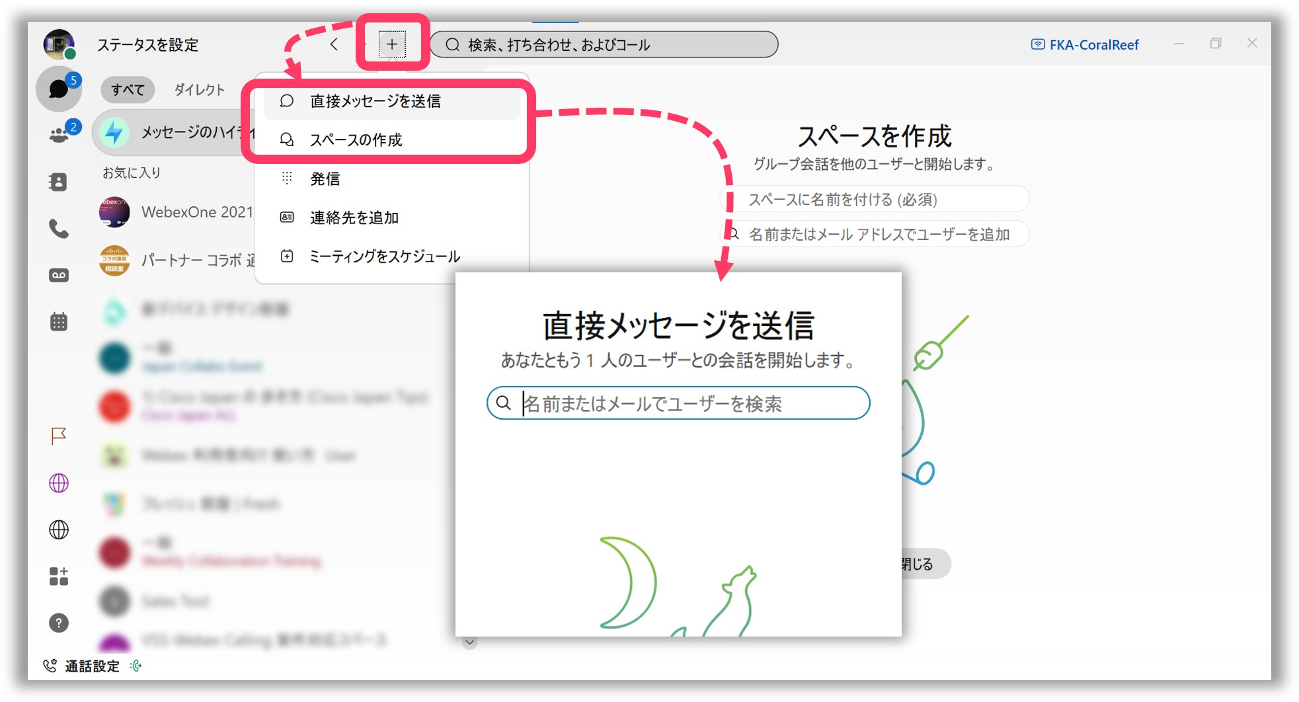Open the Meetings calendar icon

(x=58, y=321)
